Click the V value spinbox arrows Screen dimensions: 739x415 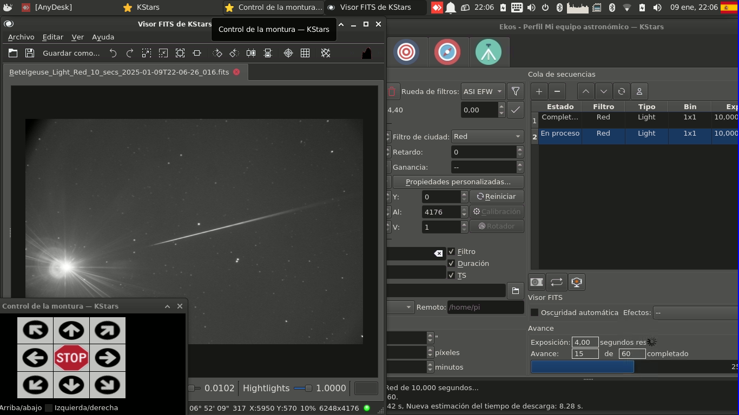(464, 227)
